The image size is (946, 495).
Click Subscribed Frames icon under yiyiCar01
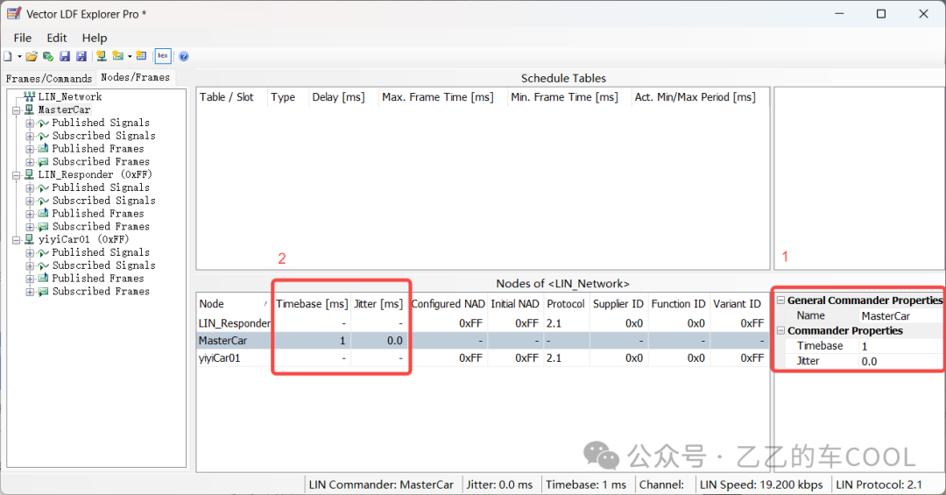(43, 292)
